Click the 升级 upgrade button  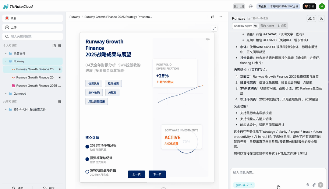click(309, 6)
